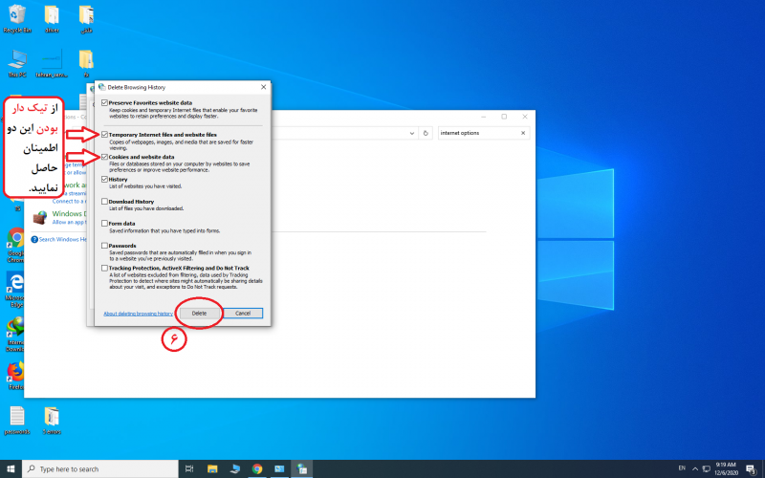Click the Chrome icon in the taskbar
The height and width of the screenshot is (478, 765).
257,469
